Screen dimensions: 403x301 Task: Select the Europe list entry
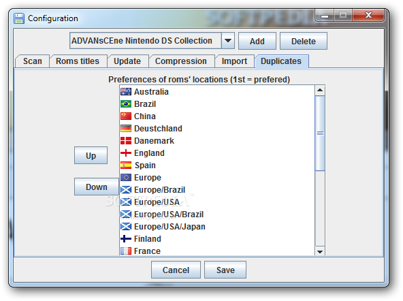[x=217, y=178]
